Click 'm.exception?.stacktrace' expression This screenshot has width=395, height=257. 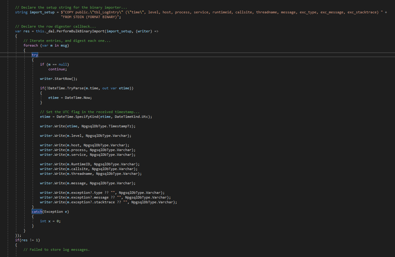click(91, 202)
